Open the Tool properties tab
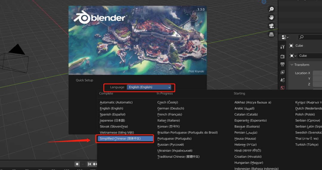 (283, 47)
